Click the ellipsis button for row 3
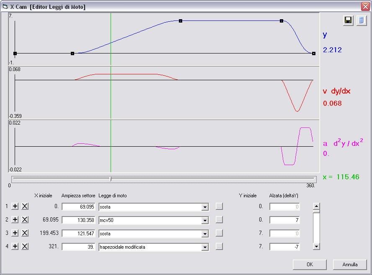The height and width of the screenshot is (275, 372). tap(219, 233)
